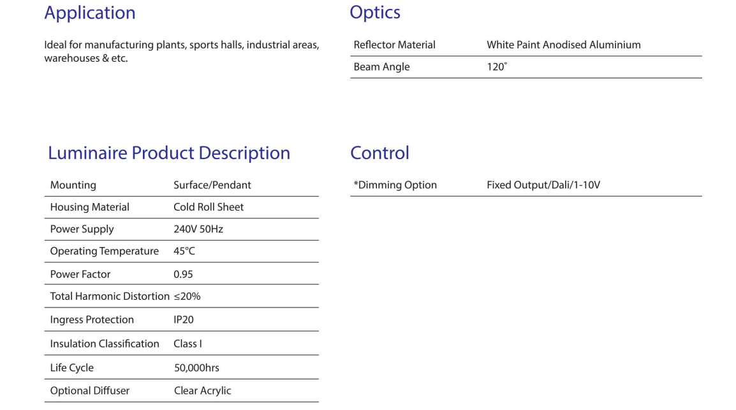Click the Total Harmonic Distortion label
Screen dimensions: 736x410
coord(110,297)
